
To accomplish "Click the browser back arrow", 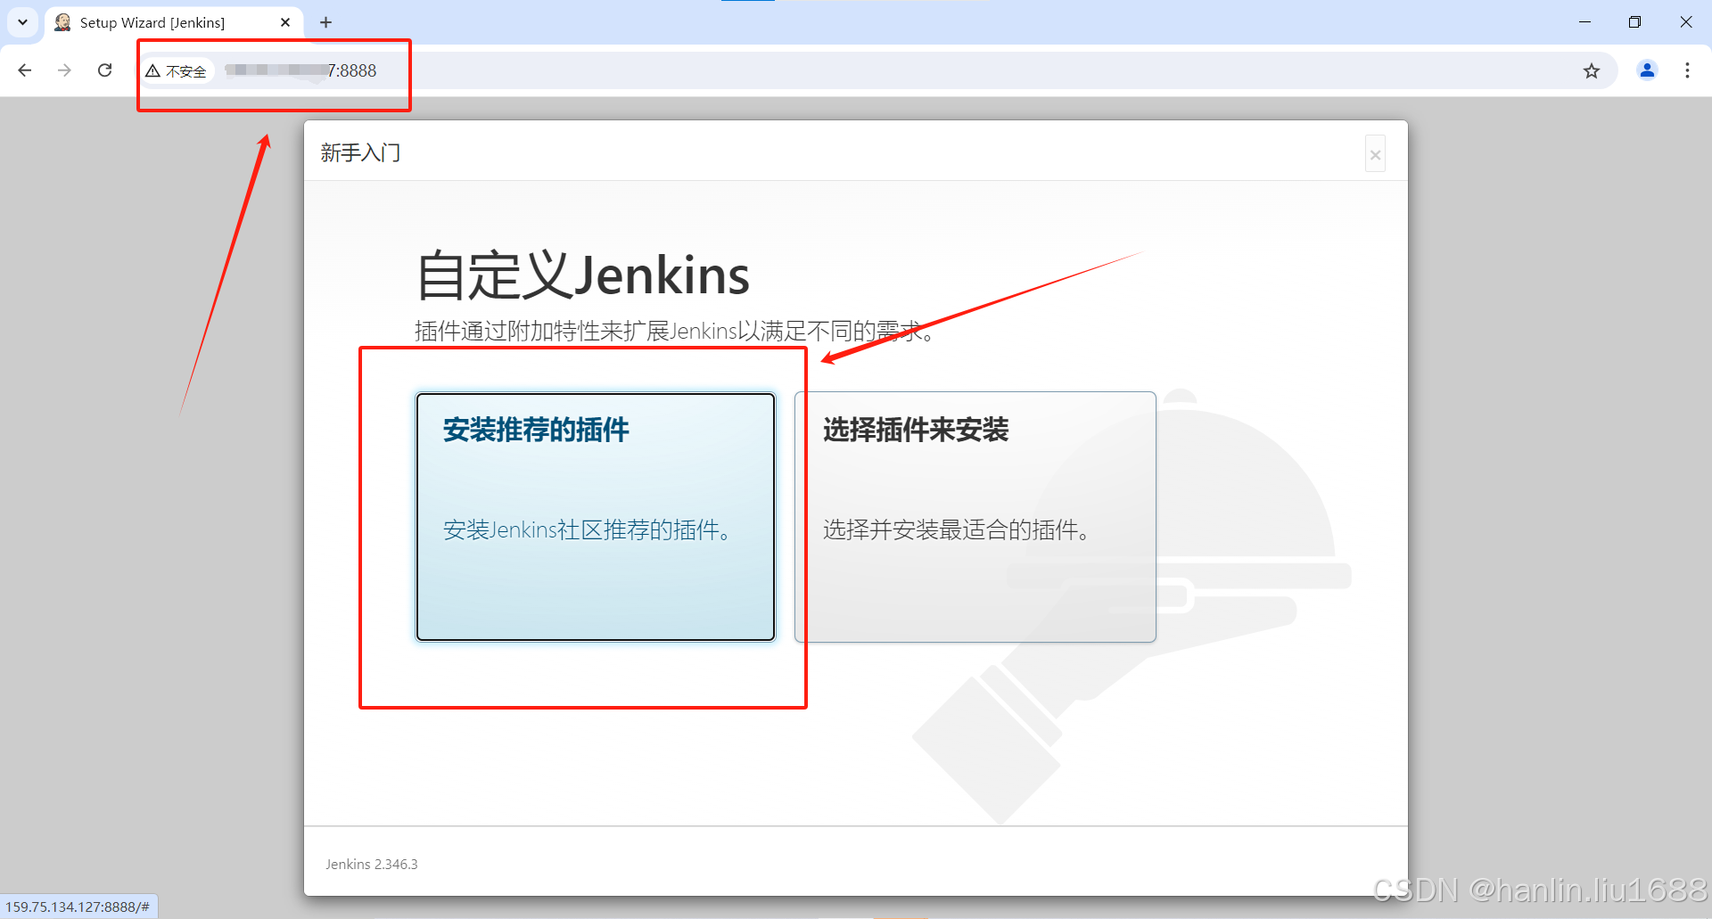I will pyautogui.click(x=25, y=70).
